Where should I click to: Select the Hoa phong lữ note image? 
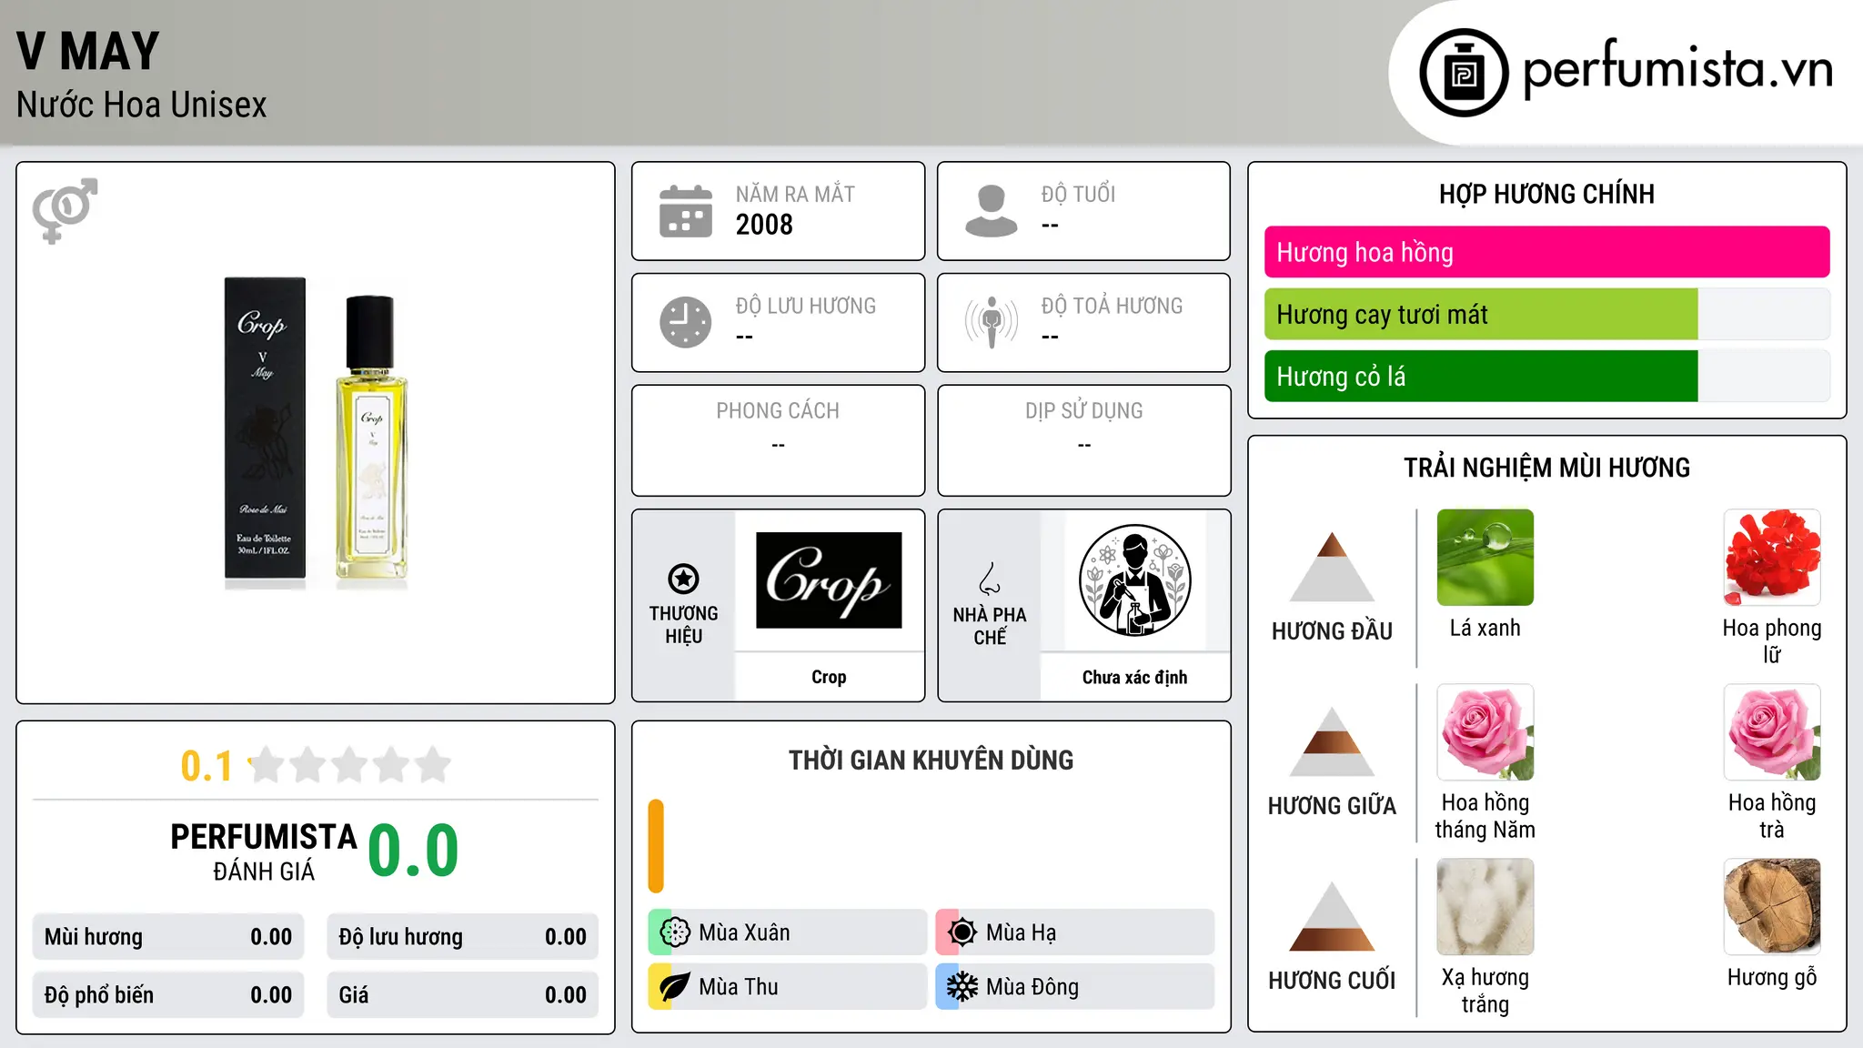pos(1772,558)
